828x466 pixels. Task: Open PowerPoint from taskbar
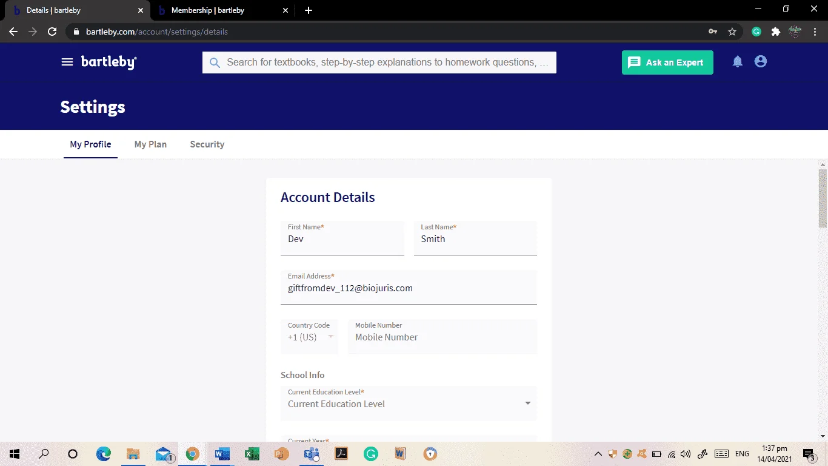(281, 454)
